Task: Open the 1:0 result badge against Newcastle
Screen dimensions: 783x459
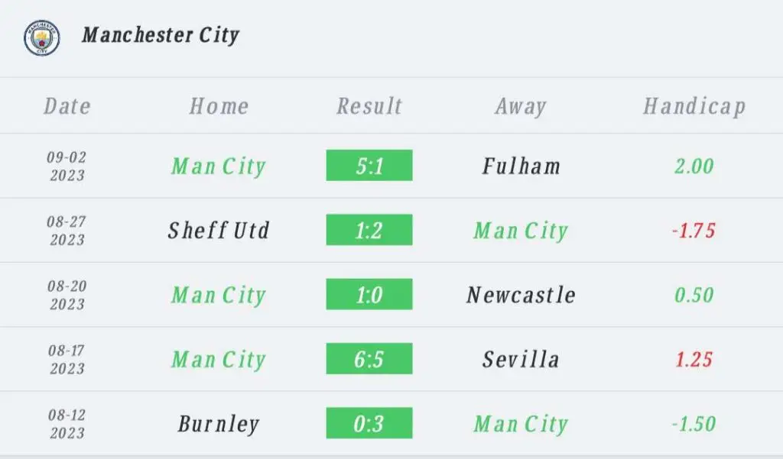Action: pos(369,294)
